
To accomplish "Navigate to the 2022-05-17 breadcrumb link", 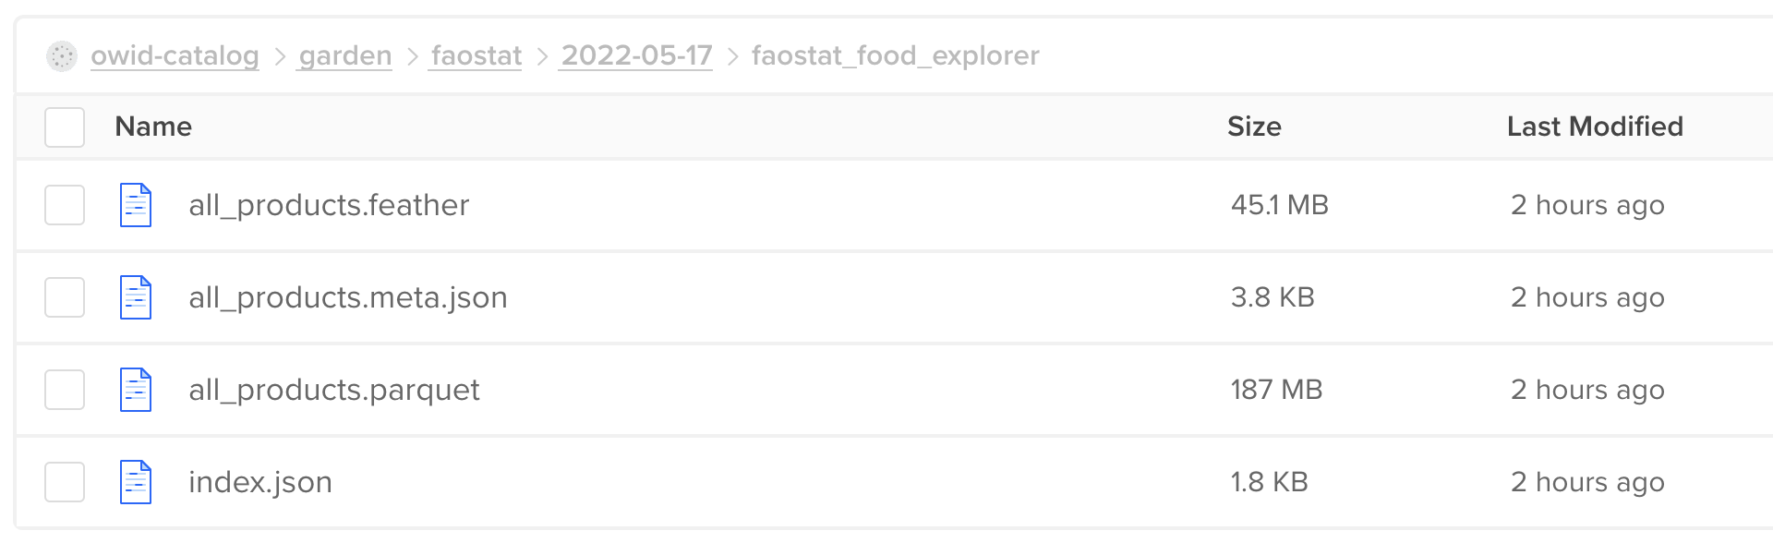I will point(636,55).
